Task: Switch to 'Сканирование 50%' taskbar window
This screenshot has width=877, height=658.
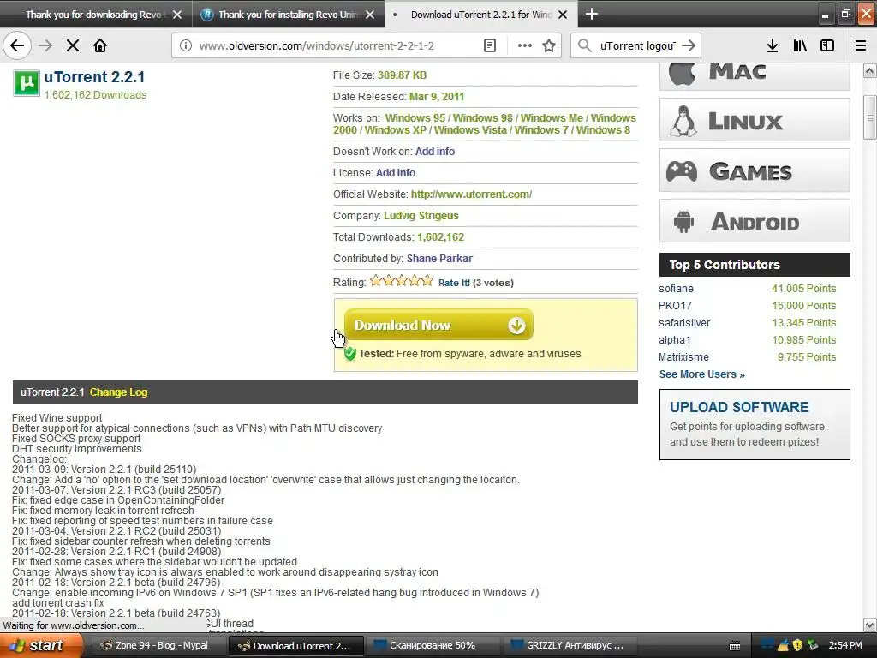Action: pos(433,646)
